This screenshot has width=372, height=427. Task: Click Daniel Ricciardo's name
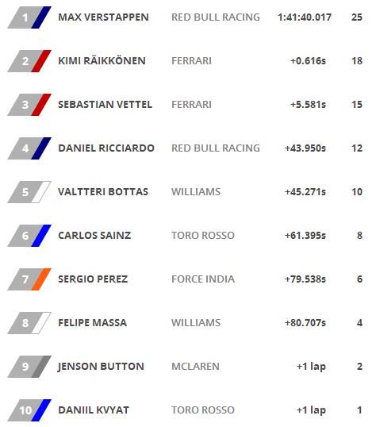(x=106, y=148)
